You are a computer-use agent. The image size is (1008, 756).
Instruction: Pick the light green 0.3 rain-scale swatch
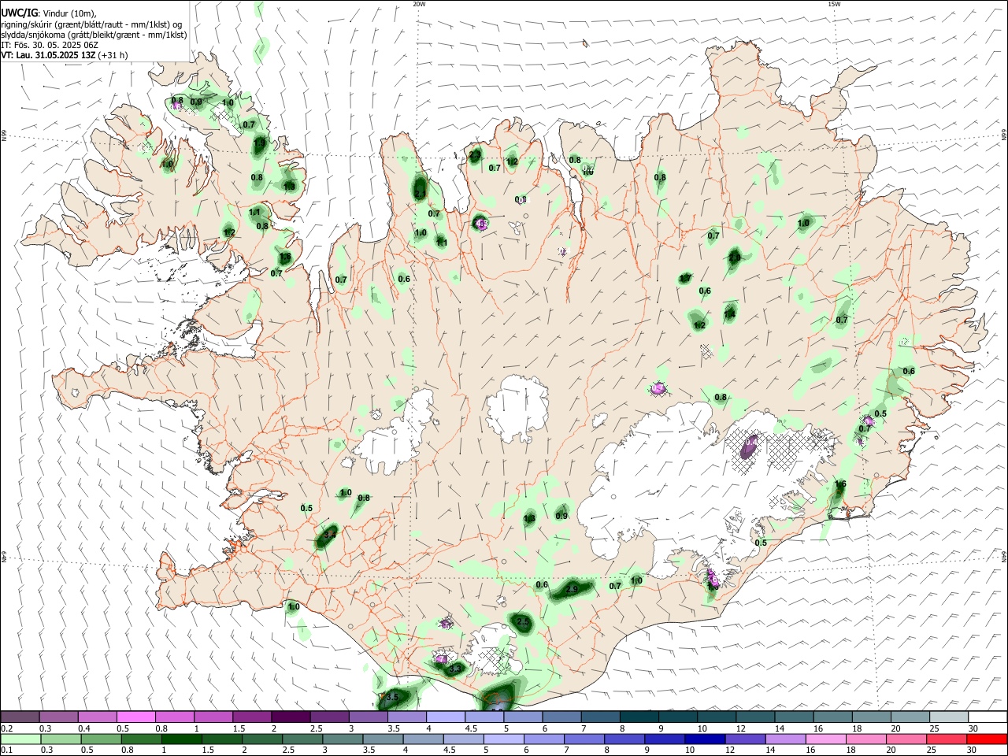pos(61,739)
